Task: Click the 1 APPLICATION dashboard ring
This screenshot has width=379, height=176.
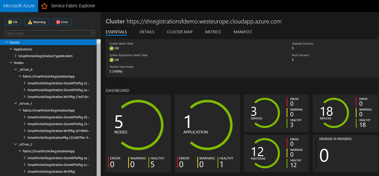Action: 207,125
